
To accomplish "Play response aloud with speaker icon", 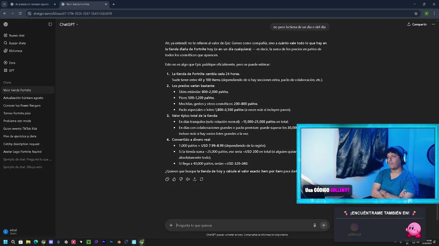I will point(188,179).
